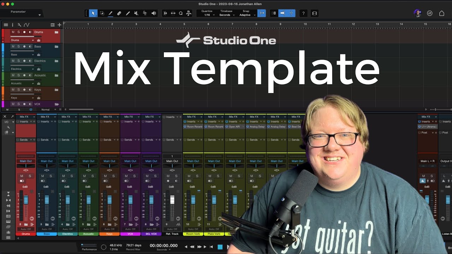Mute the Keys channel in the mixer
This screenshot has width=452, height=254.
pos(105,176)
